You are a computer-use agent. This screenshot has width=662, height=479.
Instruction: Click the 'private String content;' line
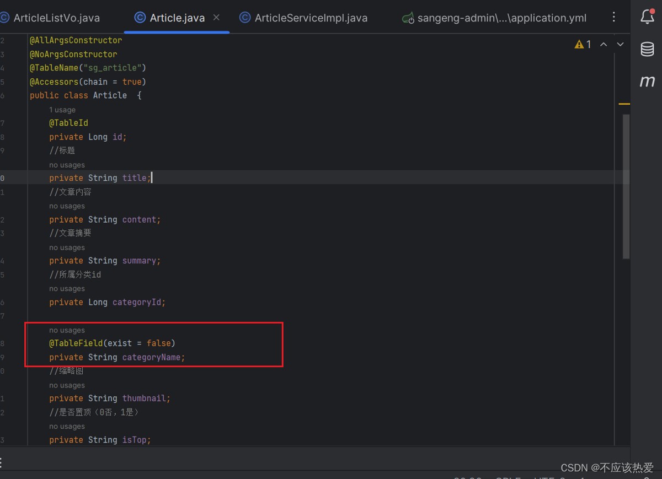[x=105, y=219]
